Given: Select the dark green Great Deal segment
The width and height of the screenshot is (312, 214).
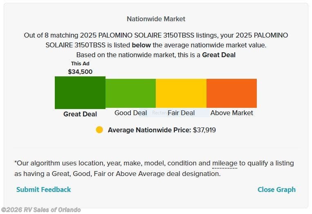Looking at the screenshot, I should (x=80, y=93).
